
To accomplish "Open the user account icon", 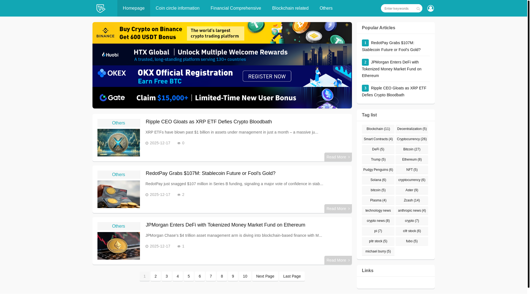I will click(x=430, y=8).
